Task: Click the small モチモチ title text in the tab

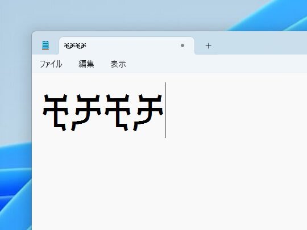Action: tap(75, 46)
